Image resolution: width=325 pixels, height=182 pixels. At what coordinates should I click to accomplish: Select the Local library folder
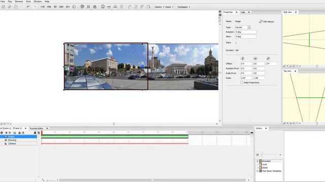(x=264, y=164)
